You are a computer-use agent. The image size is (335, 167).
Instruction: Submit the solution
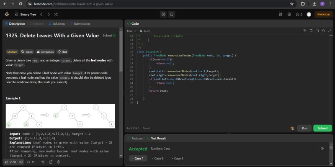(x=322, y=128)
